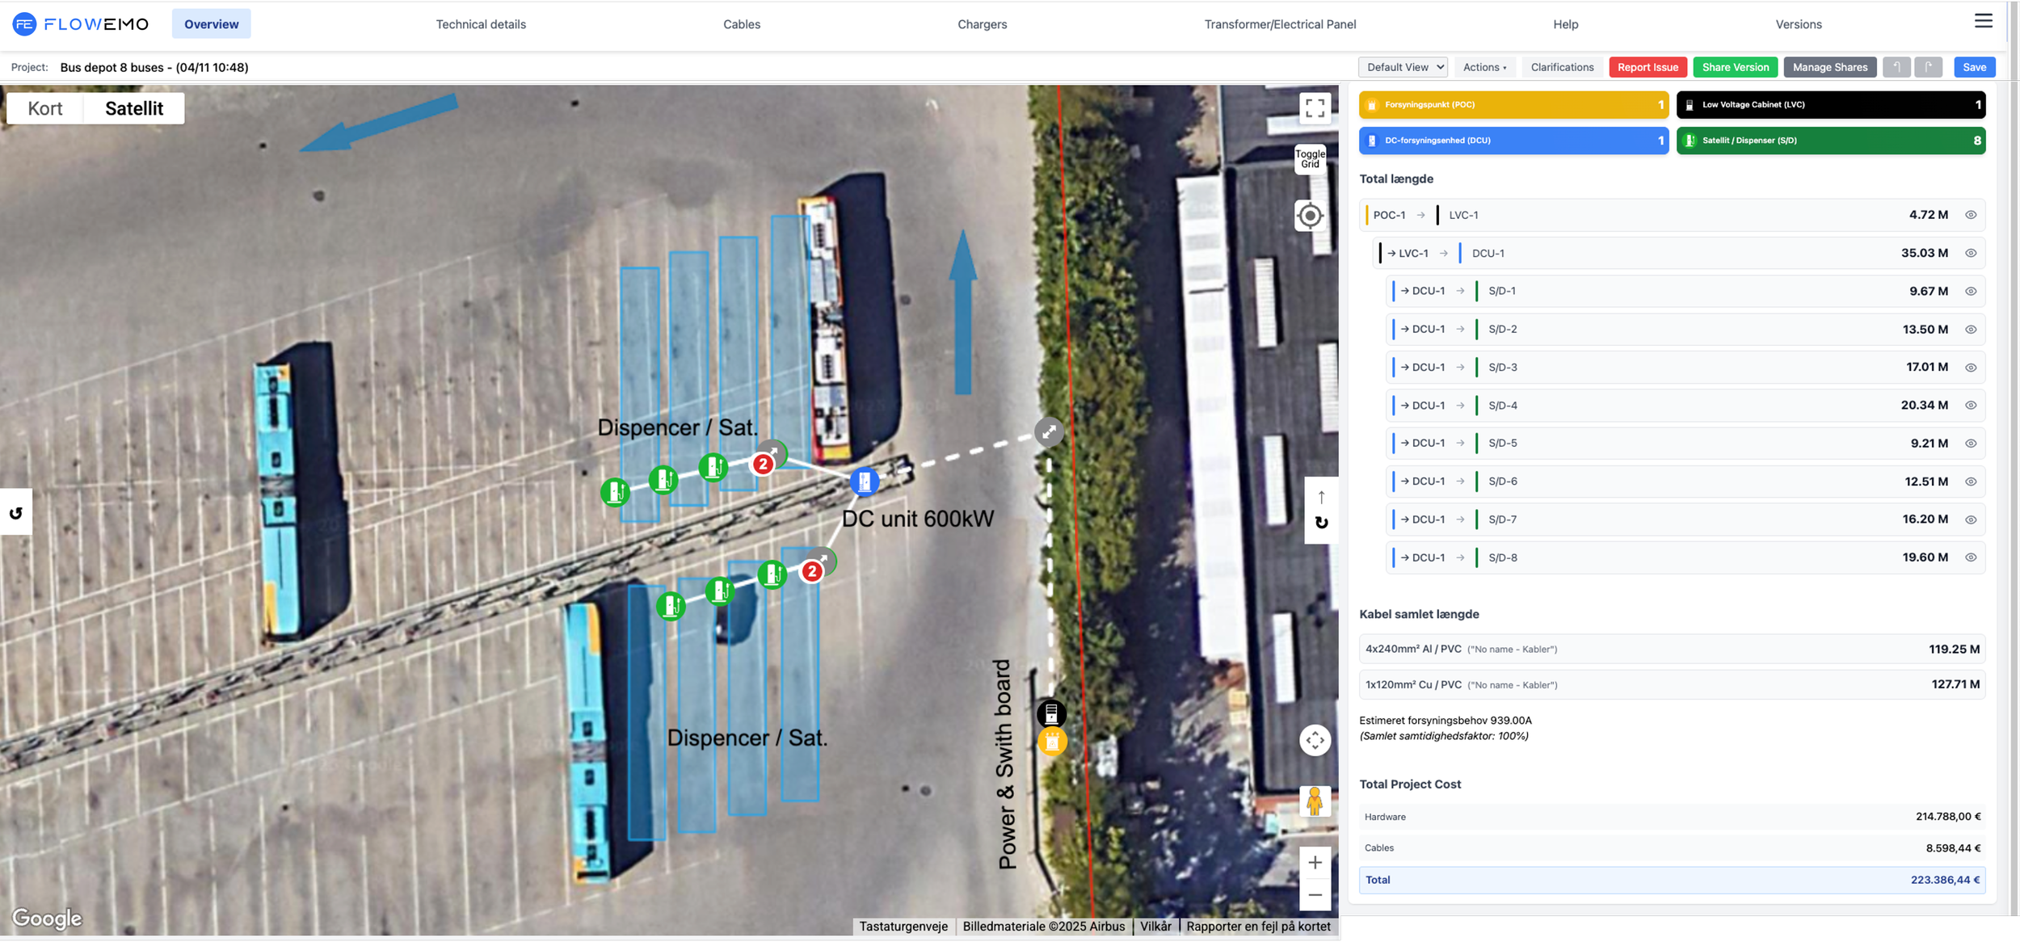Click the blue DC unit marker
This screenshot has width=2020, height=942.
click(865, 482)
